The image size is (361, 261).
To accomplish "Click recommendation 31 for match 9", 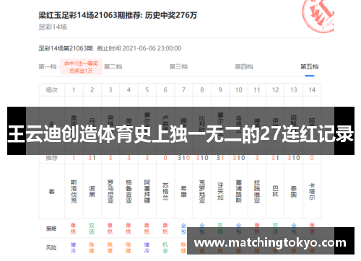I will (220, 158).
